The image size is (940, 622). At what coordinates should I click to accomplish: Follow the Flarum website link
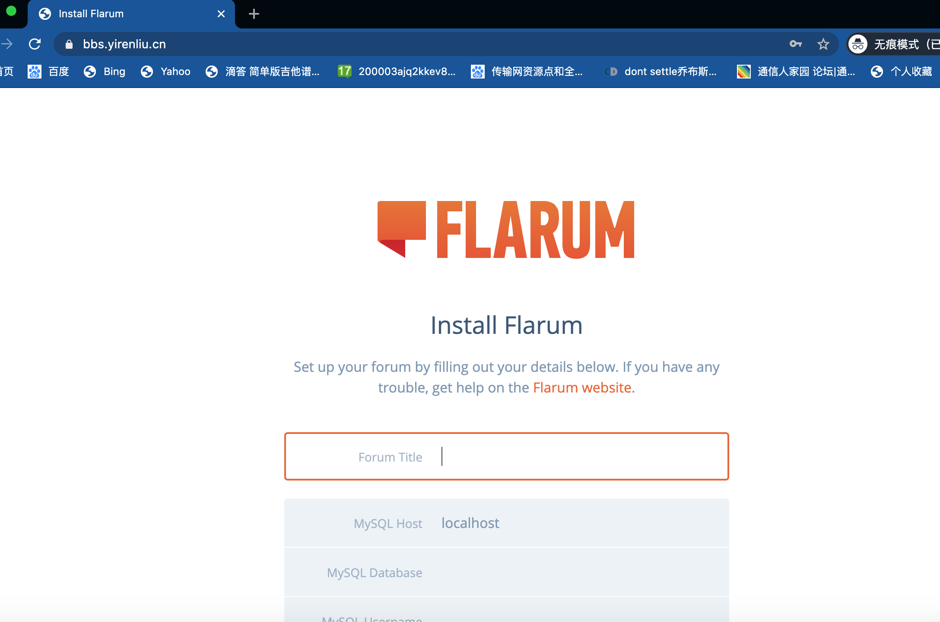tap(582, 387)
